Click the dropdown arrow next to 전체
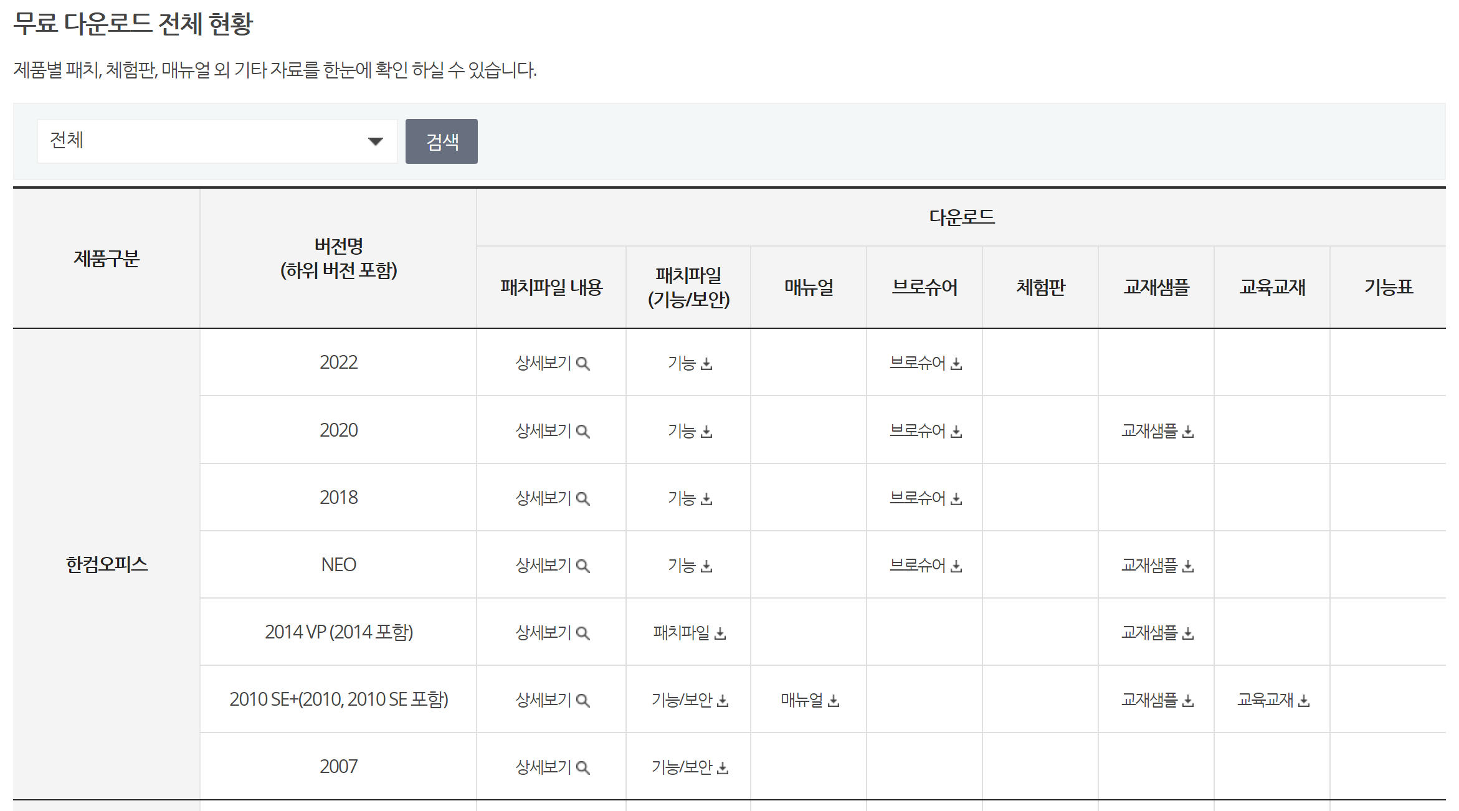Viewport: 1459px width, 811px height. coord(375,141)
